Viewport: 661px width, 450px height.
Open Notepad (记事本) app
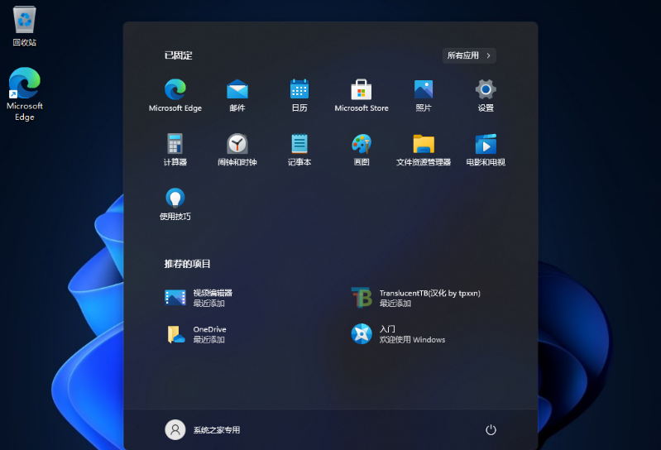(299, 150)
